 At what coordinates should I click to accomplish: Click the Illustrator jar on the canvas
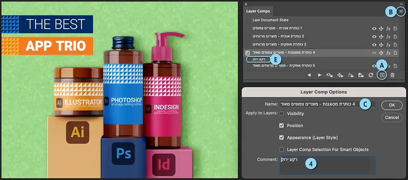(x=79, y=92)
